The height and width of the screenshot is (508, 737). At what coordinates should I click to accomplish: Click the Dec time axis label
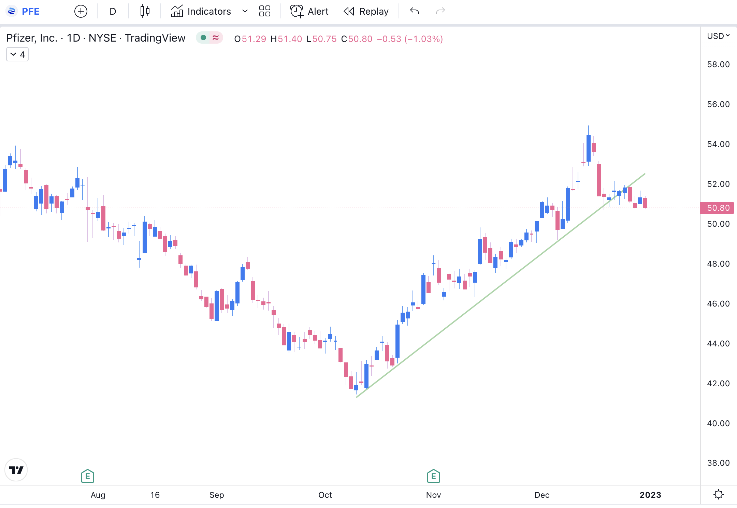(x=542, y=495)
